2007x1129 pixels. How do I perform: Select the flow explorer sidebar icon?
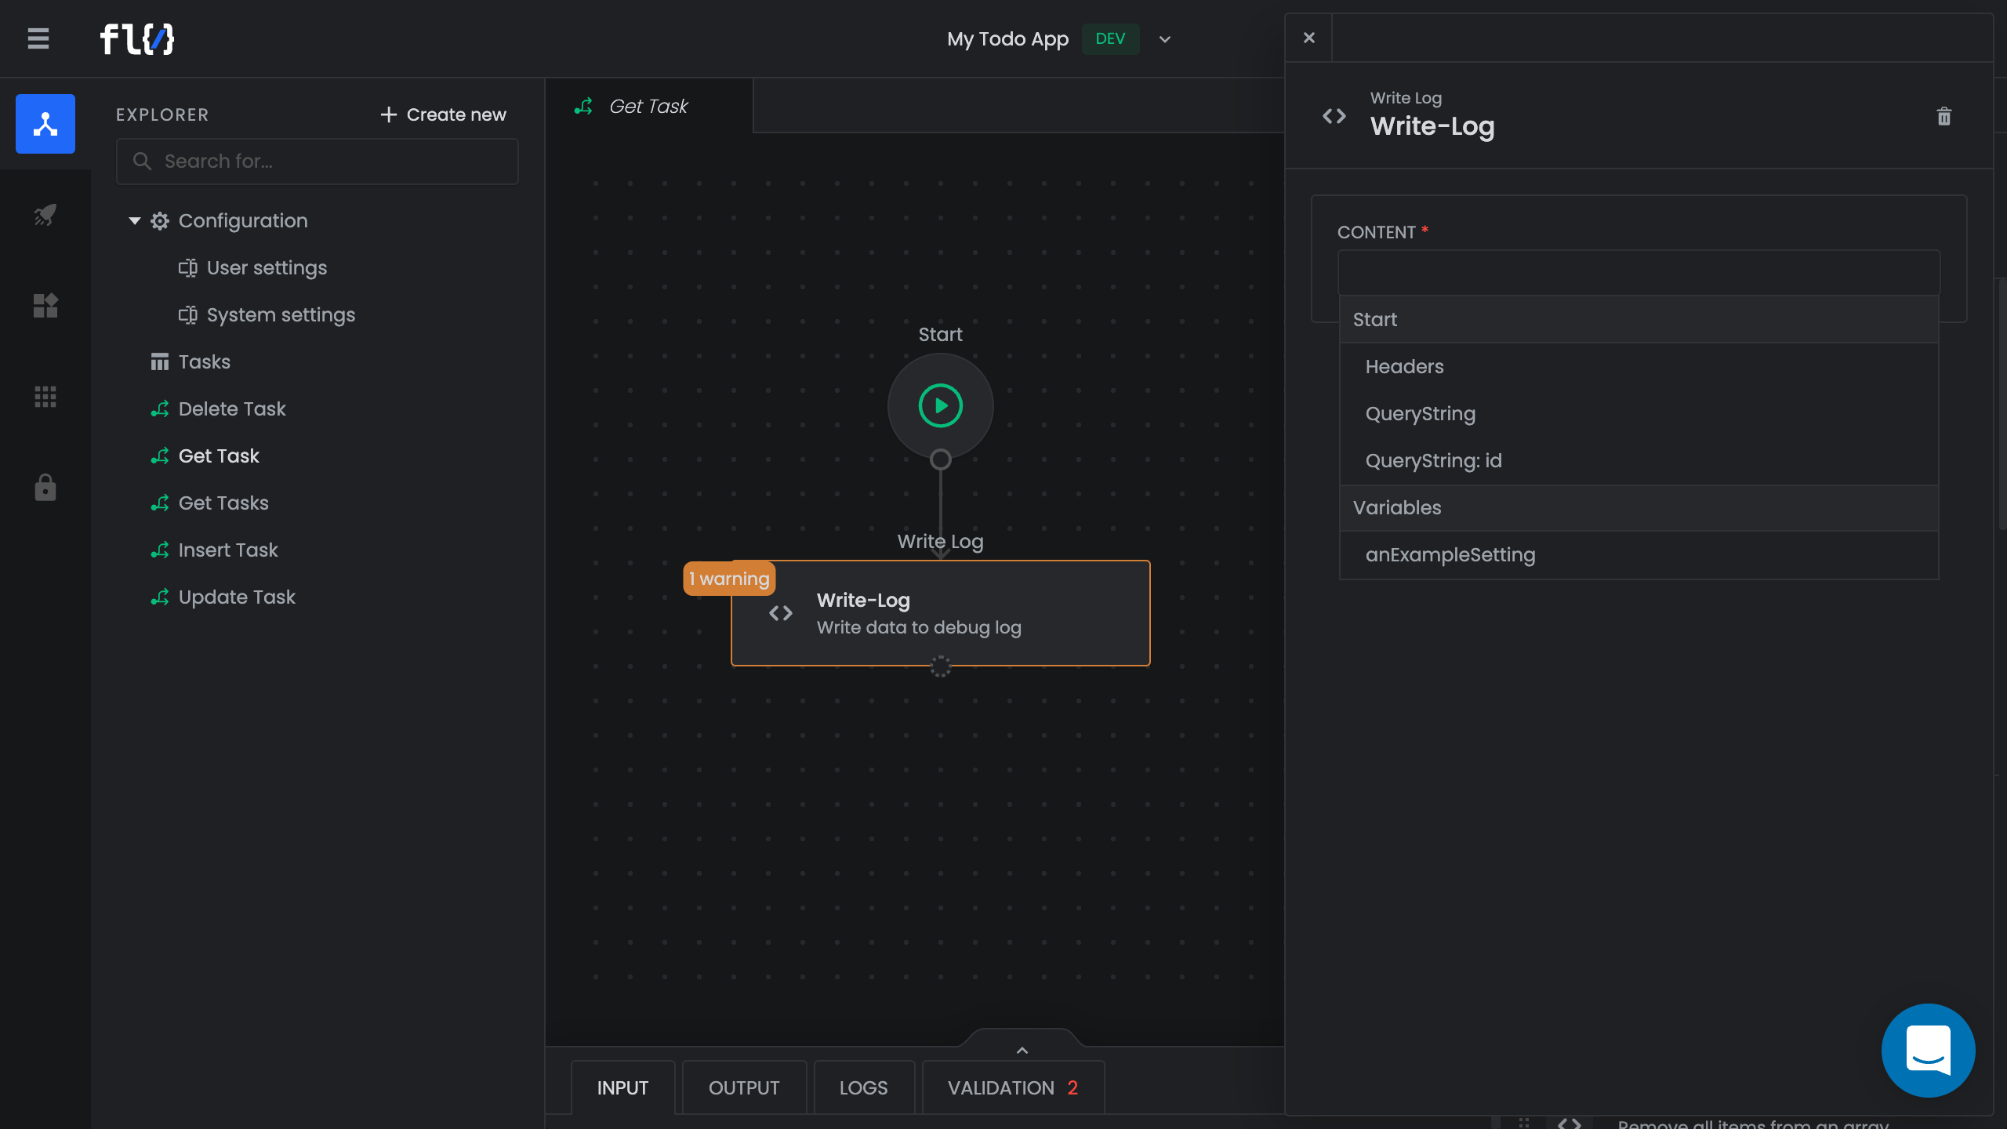45,124
